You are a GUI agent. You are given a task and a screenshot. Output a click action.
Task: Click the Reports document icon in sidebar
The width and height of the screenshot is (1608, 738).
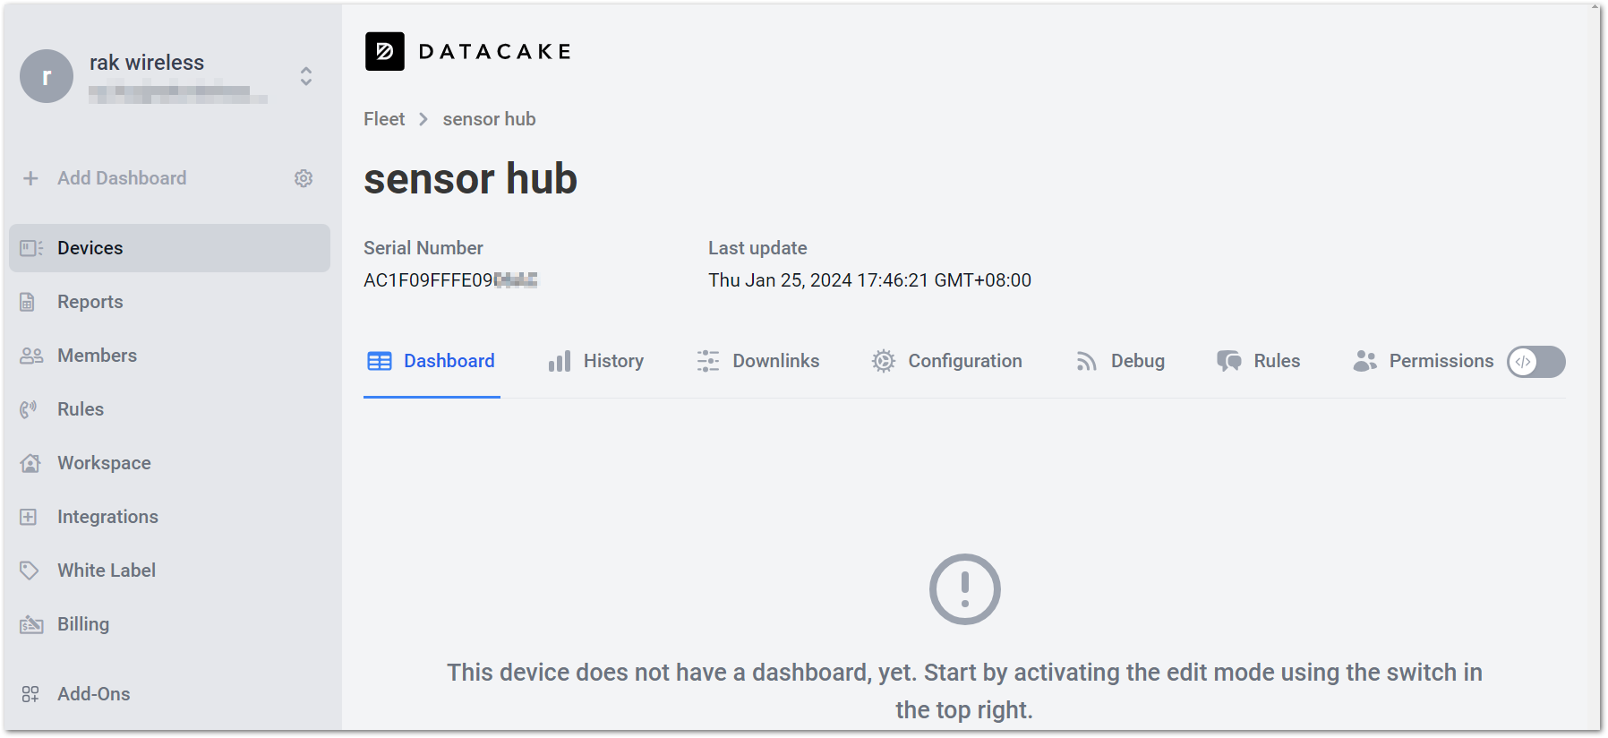pos(28,302)
